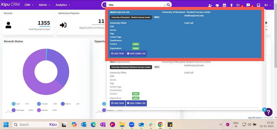Screen dimensions: 277x130
Task: Open Zoom from the taskbar
Action: [132, 124]
